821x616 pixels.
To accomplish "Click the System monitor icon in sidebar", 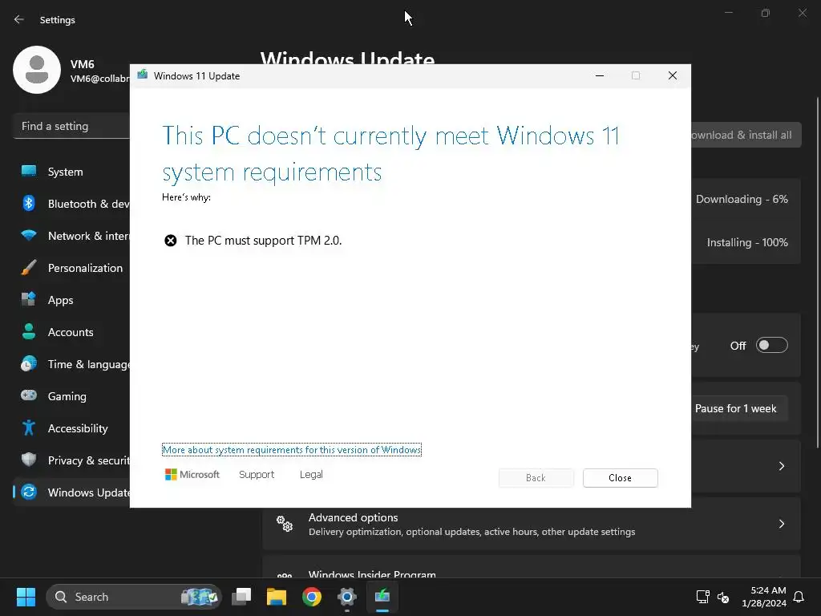I will 29,172.
